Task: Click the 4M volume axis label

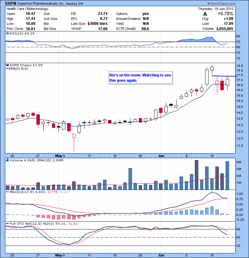Action: [x=239, y=162]
